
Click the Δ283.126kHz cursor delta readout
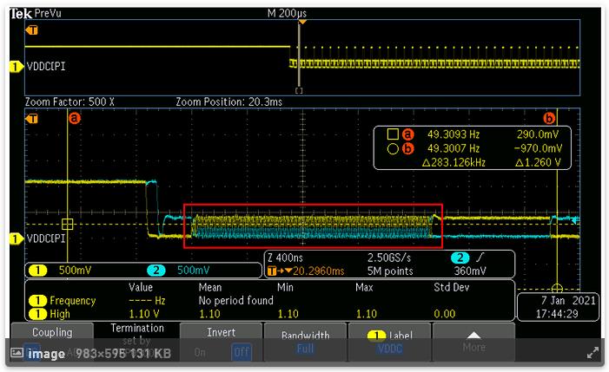click(x=453, y=162)
